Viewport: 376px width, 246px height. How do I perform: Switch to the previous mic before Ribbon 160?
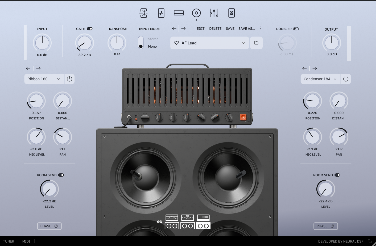coord(28,68)
